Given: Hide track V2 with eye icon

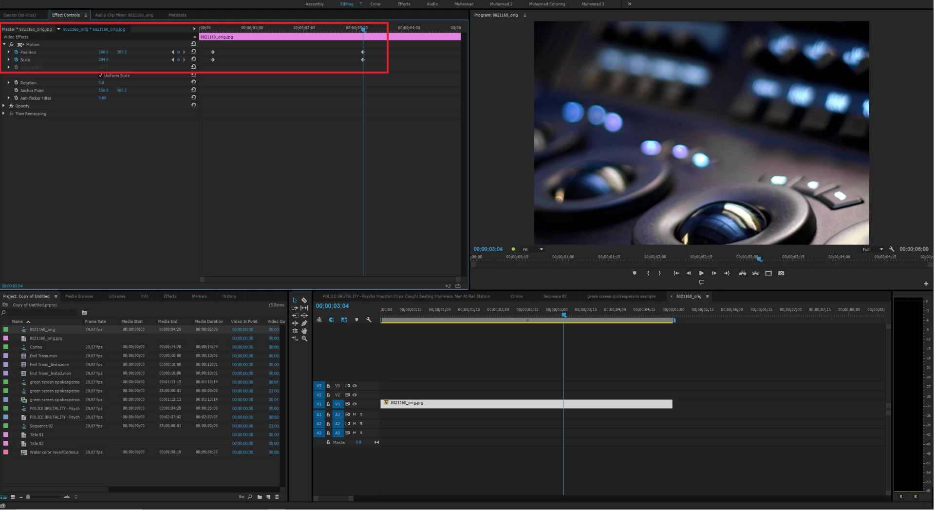Looking at the screenshot, I should (355, 395).
